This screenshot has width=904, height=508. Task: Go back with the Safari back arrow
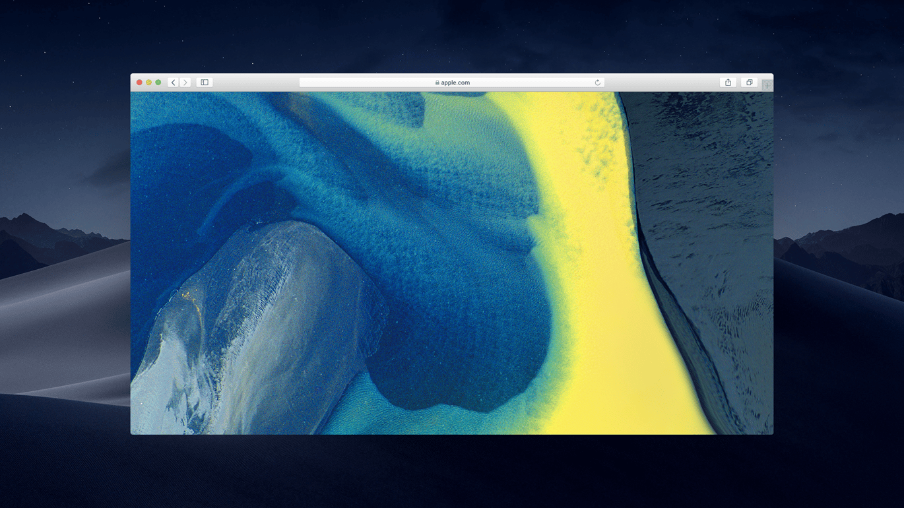(173, 82)
